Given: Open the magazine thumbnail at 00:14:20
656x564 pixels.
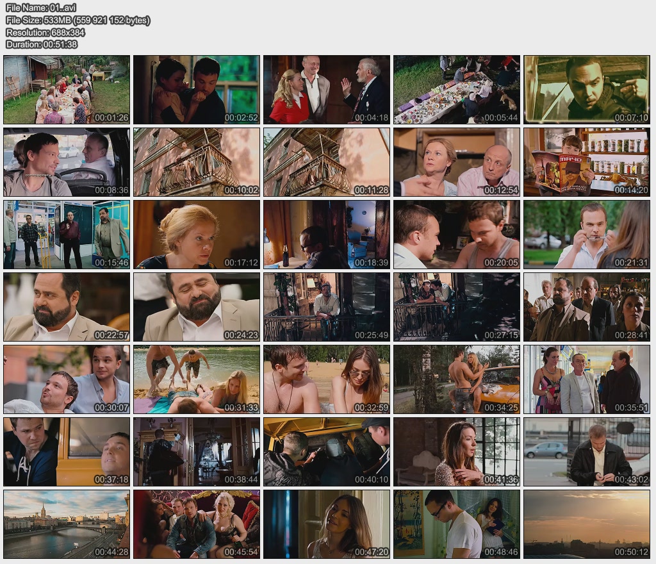Looking at the screenshot, I should pyautogui.click(x=587, y=162).
